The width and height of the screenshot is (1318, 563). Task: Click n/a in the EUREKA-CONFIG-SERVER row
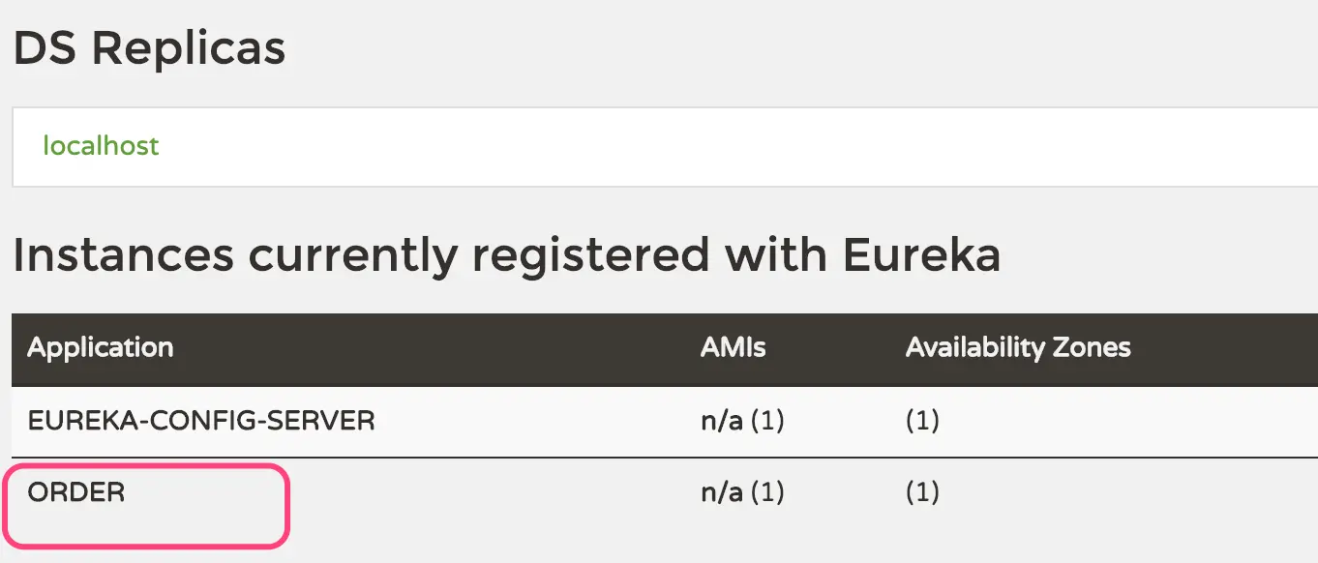[x=721, y=422]
